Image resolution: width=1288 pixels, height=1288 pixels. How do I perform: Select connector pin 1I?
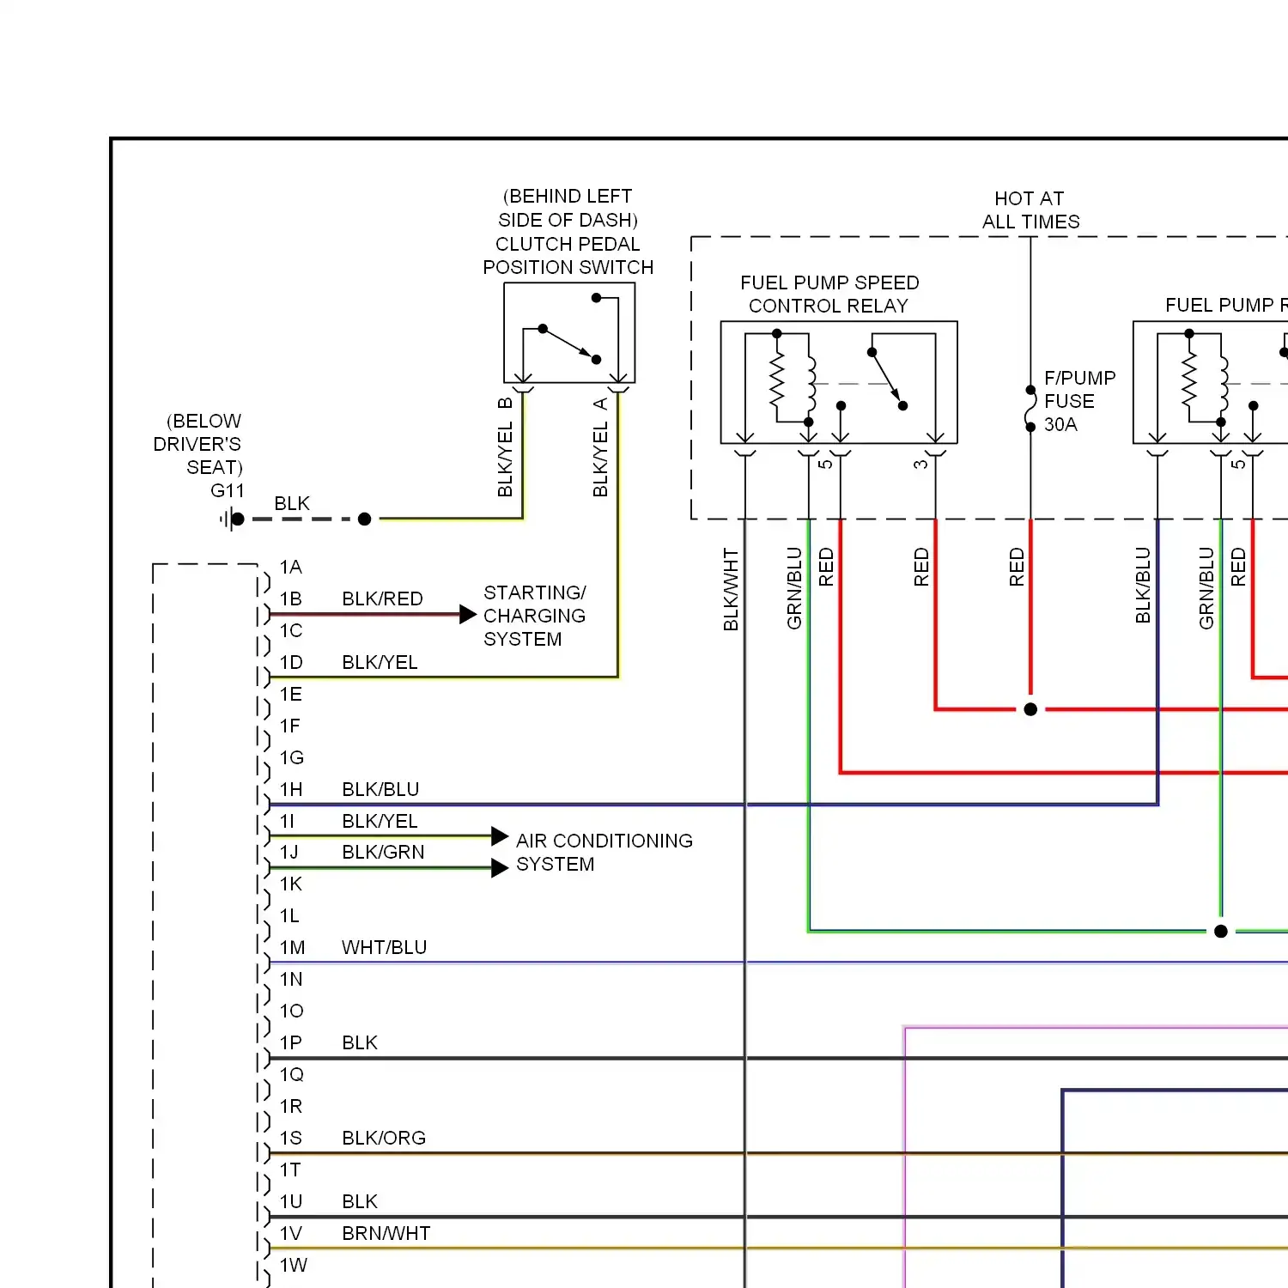coord(287,821)
